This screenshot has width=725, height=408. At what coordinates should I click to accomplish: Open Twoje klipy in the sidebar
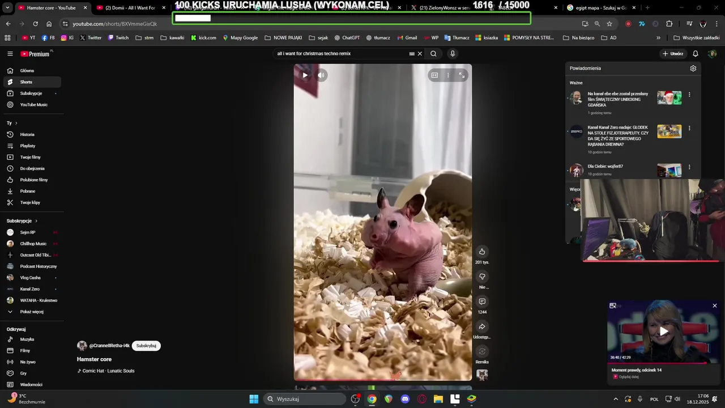point(32,203)
